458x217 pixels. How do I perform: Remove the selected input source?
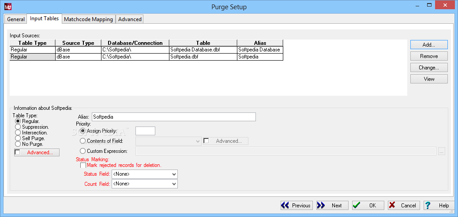tap(429, 56)
